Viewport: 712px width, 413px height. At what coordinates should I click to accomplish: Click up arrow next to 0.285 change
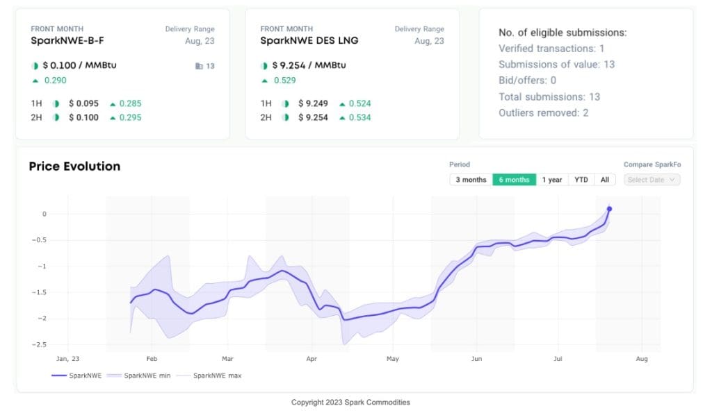[x=113, y=104]
